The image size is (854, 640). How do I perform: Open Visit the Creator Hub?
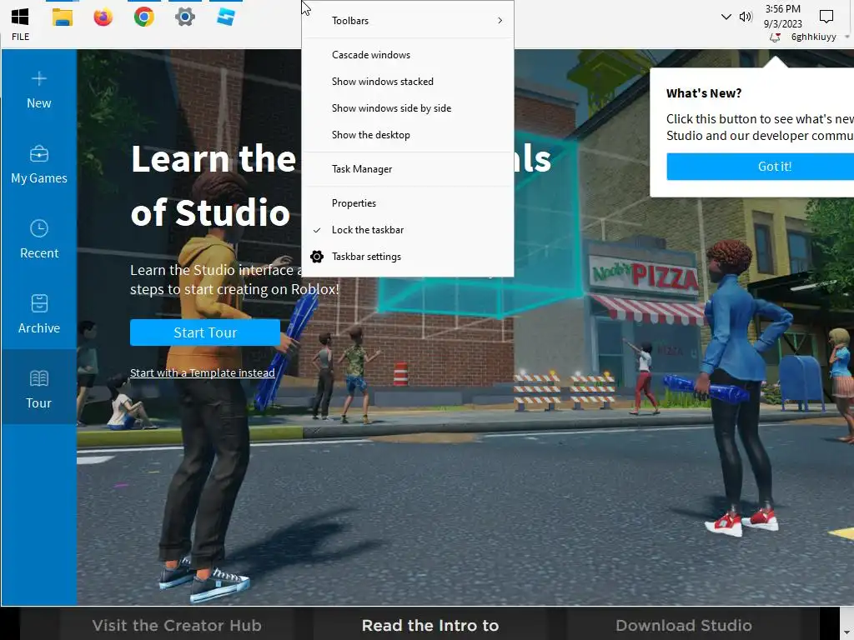tap(177, 625)
